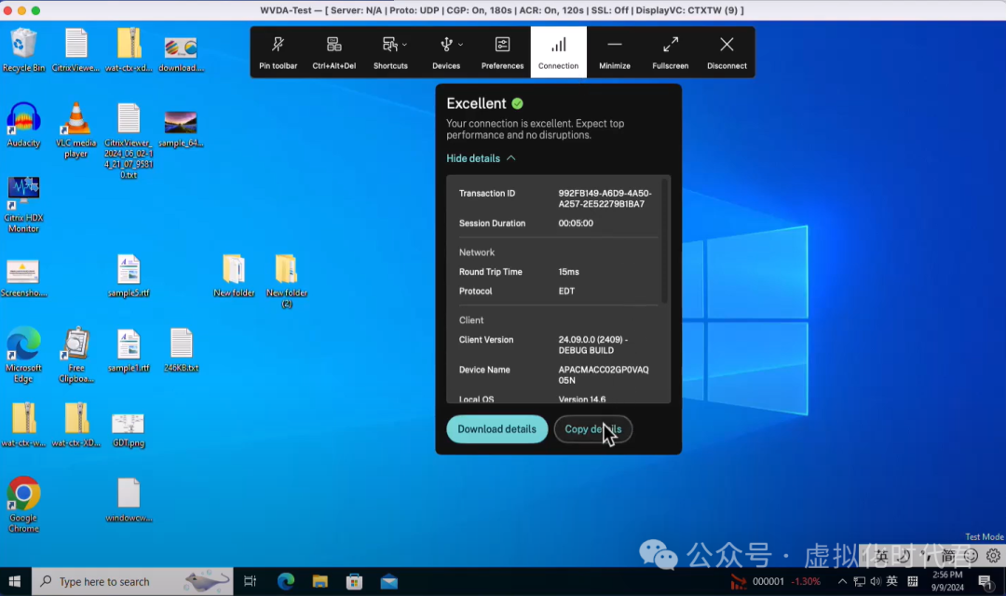Open Task View on the taskbar
The width and height of the screenshot is (1006, 596).
(x=251, y=581)
